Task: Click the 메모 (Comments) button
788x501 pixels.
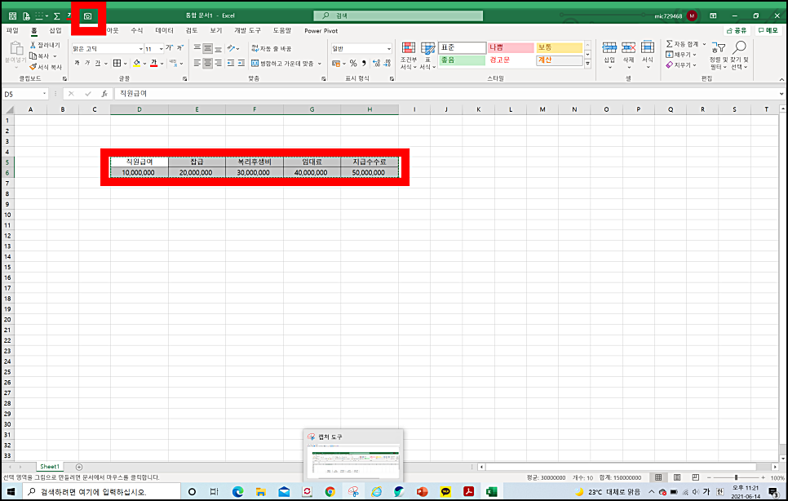Action: tap(768, 31)
